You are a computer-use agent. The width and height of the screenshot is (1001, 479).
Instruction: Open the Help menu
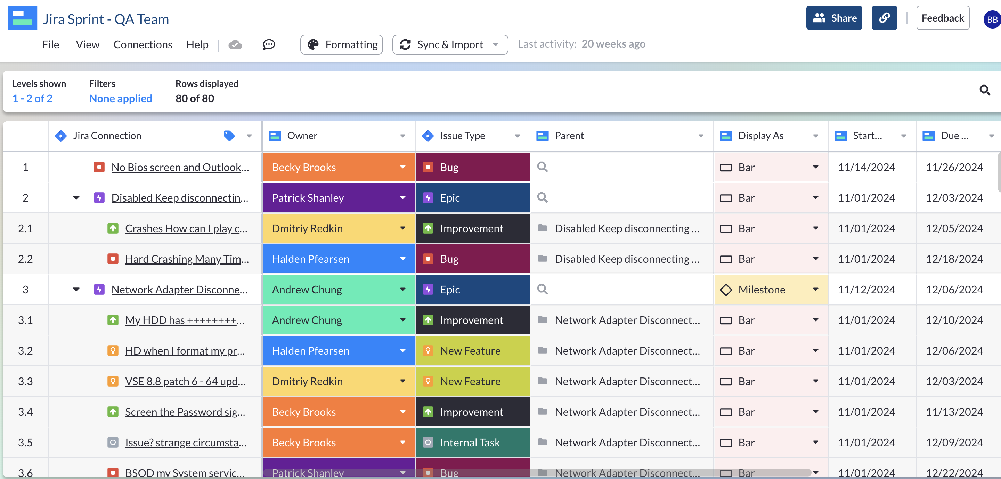197,45
